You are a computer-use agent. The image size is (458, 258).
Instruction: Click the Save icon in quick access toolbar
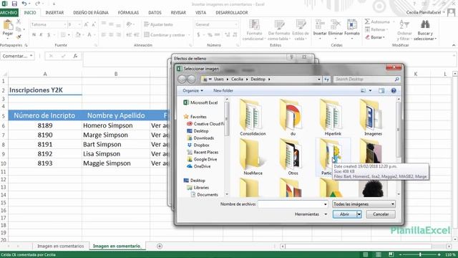(x=14, y=4)
